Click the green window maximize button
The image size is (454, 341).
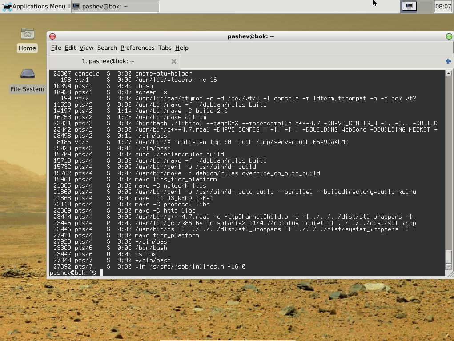coord(449,36)
